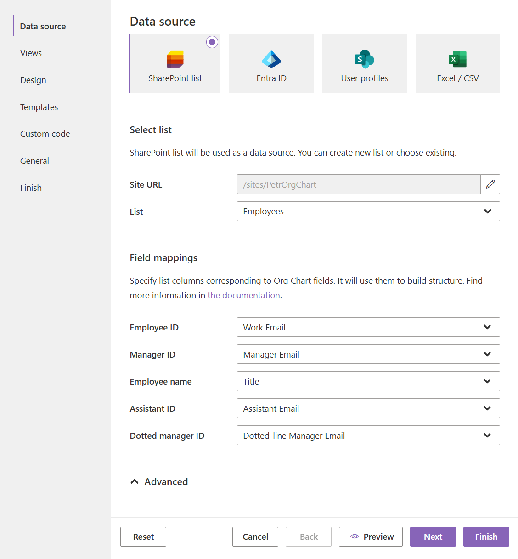Open the Employee ID dropdown with Work Email
This screenshot has height=559, width=518.
368,327
